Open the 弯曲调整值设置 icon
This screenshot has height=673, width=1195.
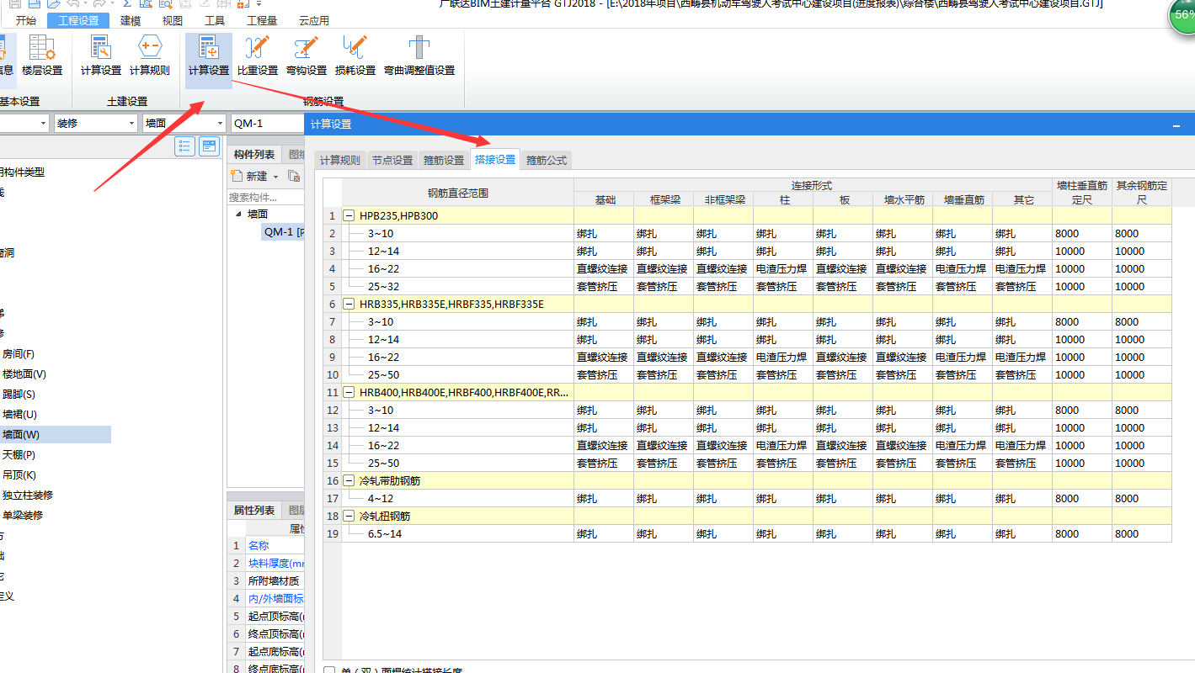point(419,56)
